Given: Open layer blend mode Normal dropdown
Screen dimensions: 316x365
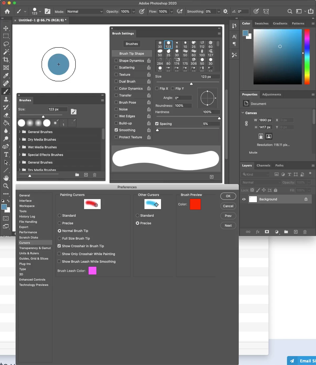Looking at the screenshot, I should 261,182.
